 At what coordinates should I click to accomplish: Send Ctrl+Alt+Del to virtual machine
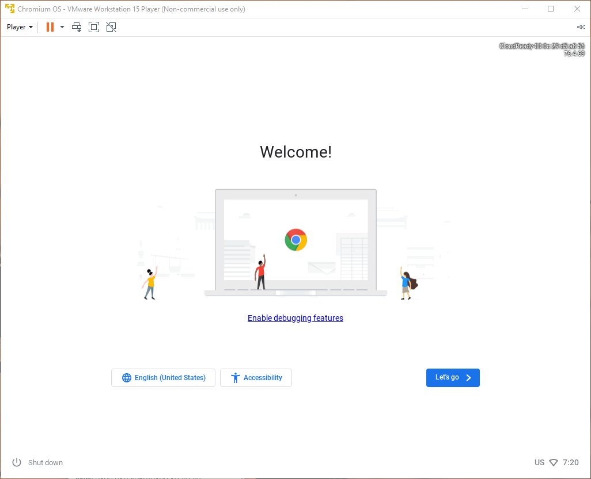point(77,27)
